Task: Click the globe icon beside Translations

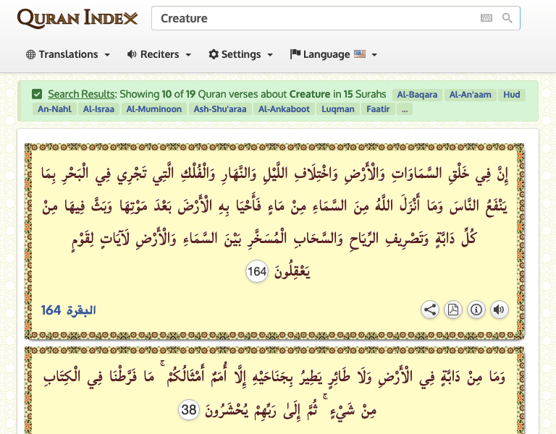Action: pos(31,54)
